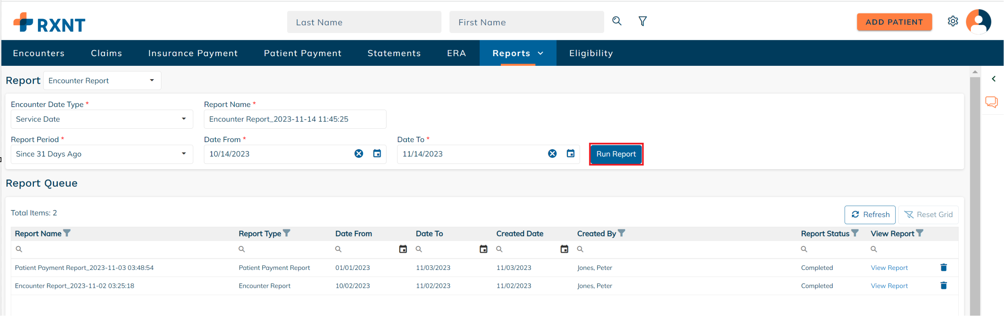Screen dimensions: 1004x316
Task: Go to the Claims tab
Action: pyautogui.click(x=107, y=53)
